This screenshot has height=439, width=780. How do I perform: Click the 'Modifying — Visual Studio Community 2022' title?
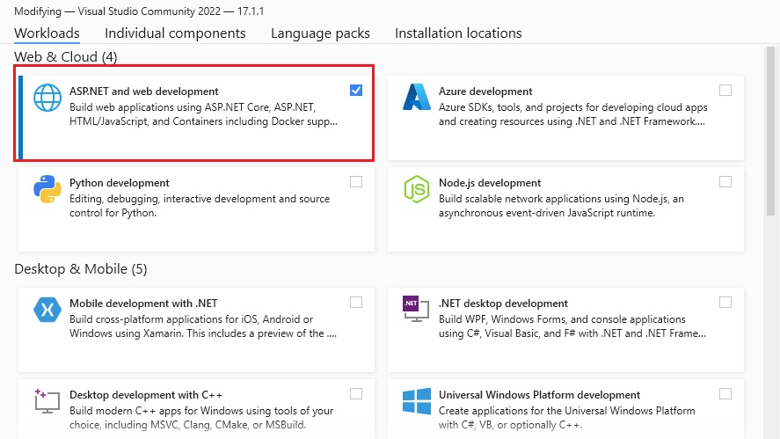(x=139, y=11)
